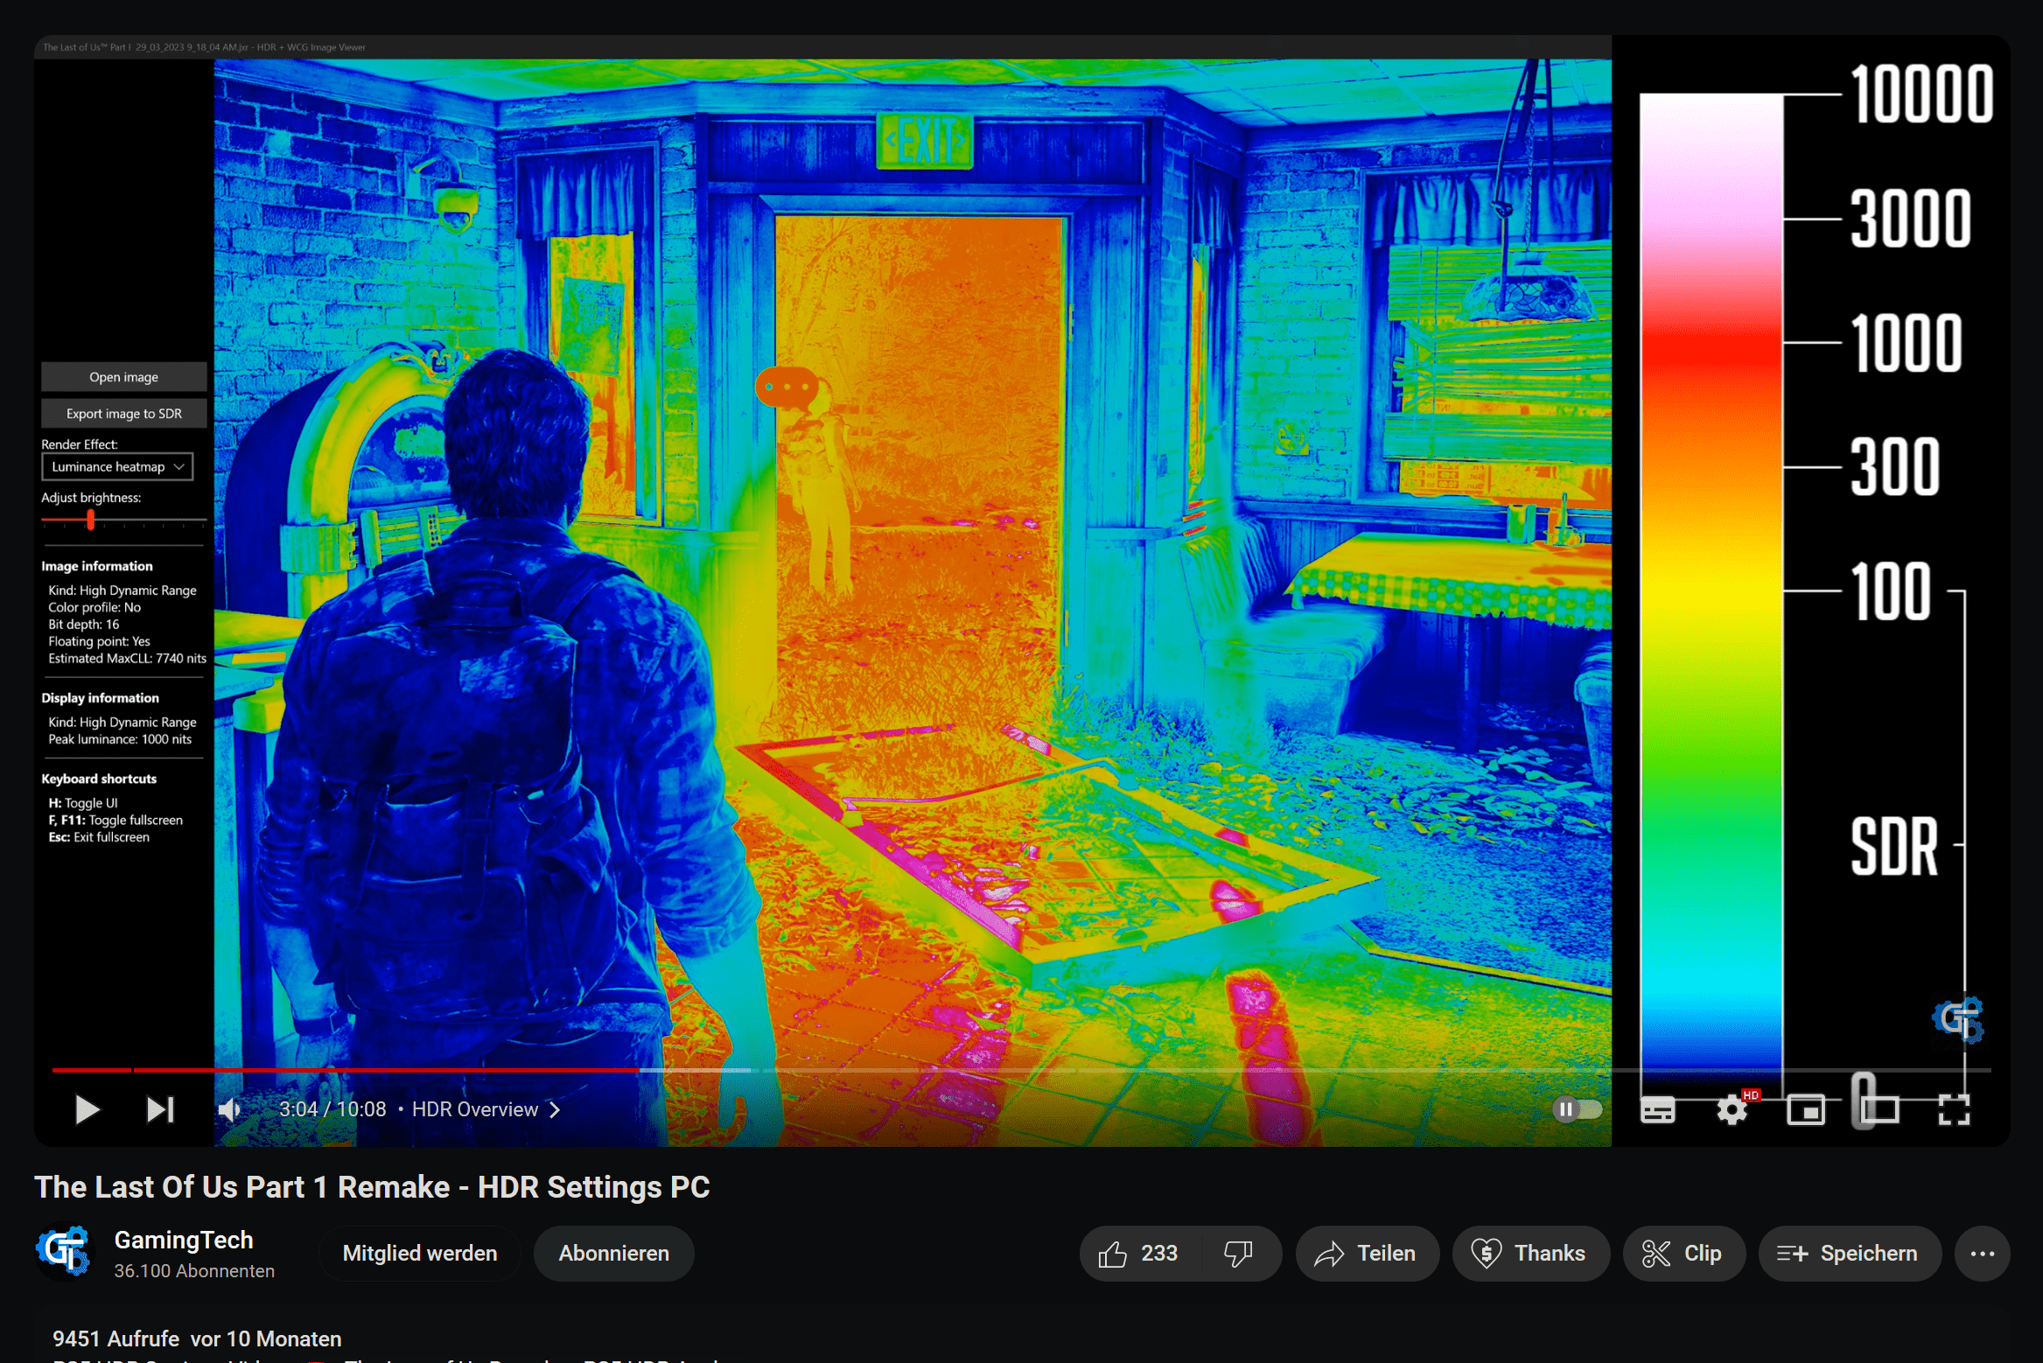Mute the video volume
Screen dimensions: 2043x1363
pos(229,1109)
